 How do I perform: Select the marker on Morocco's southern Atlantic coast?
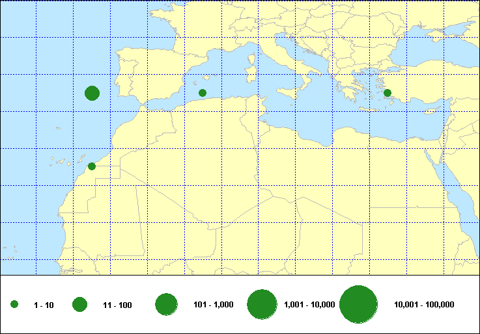pyautogui.click(x=92, y=166)
